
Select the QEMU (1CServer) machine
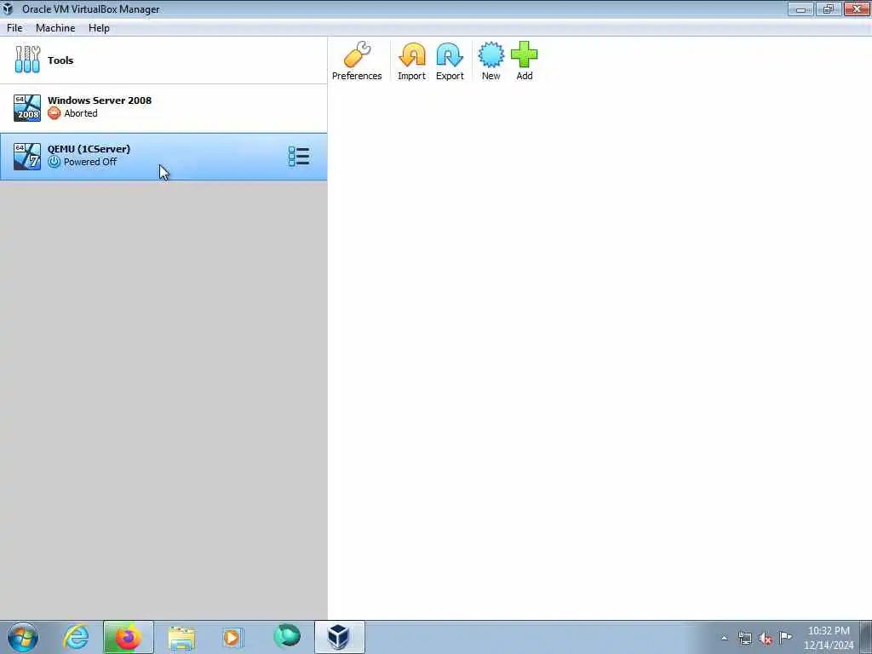click(x=163, y=157)
